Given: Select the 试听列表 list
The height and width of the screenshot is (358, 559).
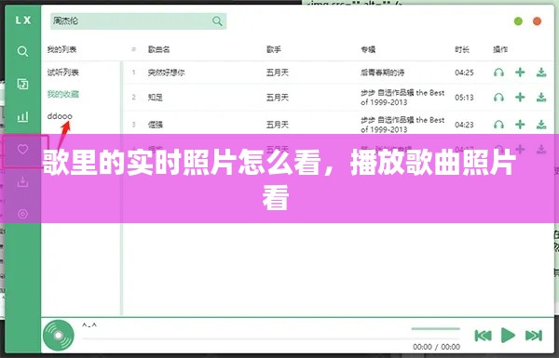Looking at the screenshot, I should click(x=63, y=73).
